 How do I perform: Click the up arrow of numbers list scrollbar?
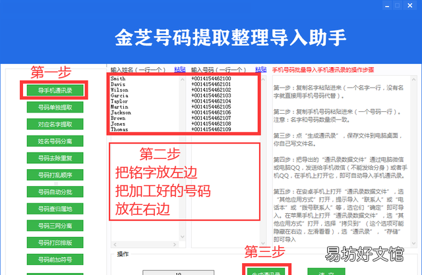263,80
